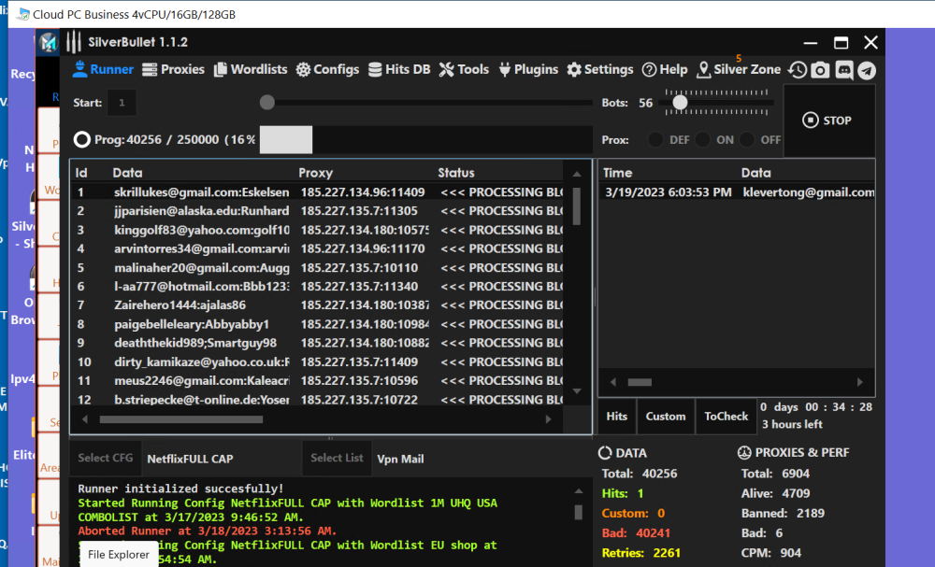Open the Hits DB section
935x567 pixels.
pos(399,69)
